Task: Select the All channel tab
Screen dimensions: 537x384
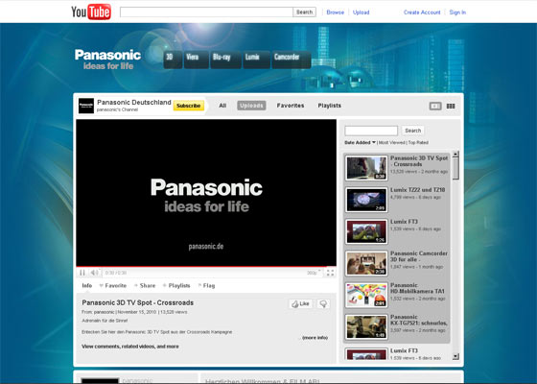Action: pos(222,106)
